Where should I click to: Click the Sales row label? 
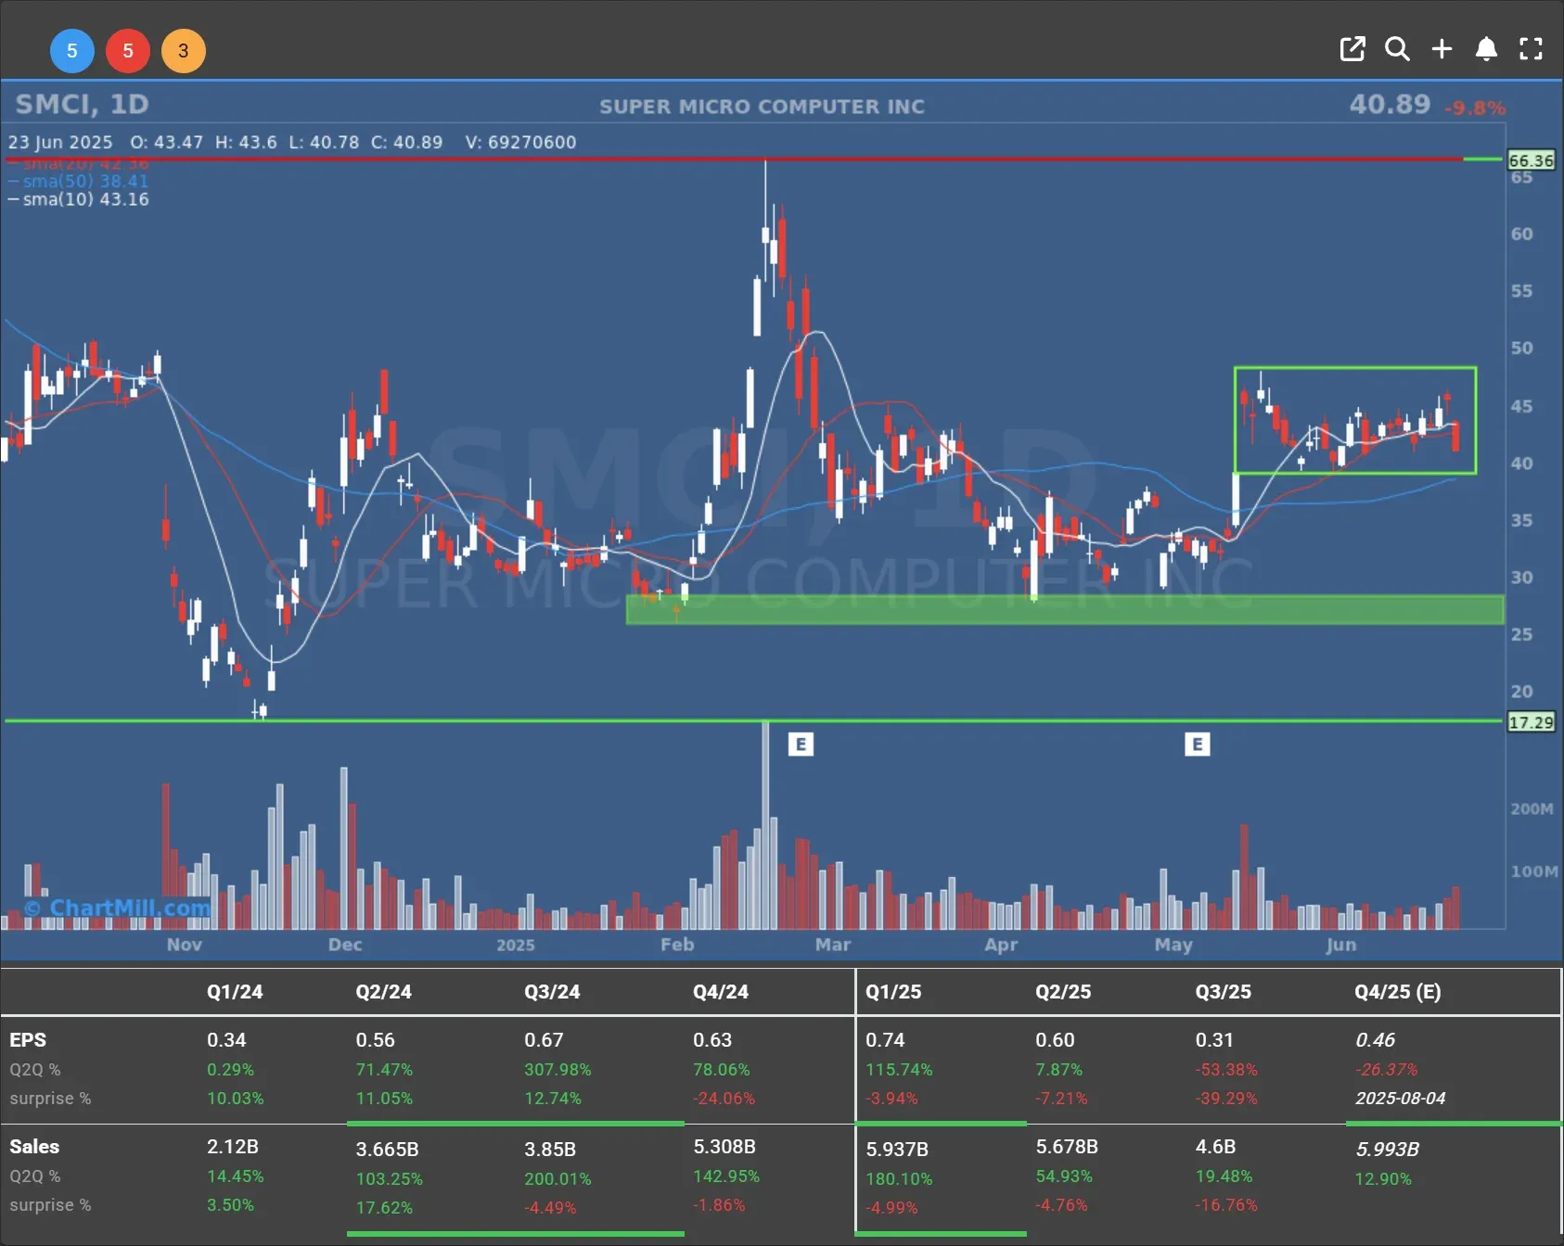point(34,1146)
